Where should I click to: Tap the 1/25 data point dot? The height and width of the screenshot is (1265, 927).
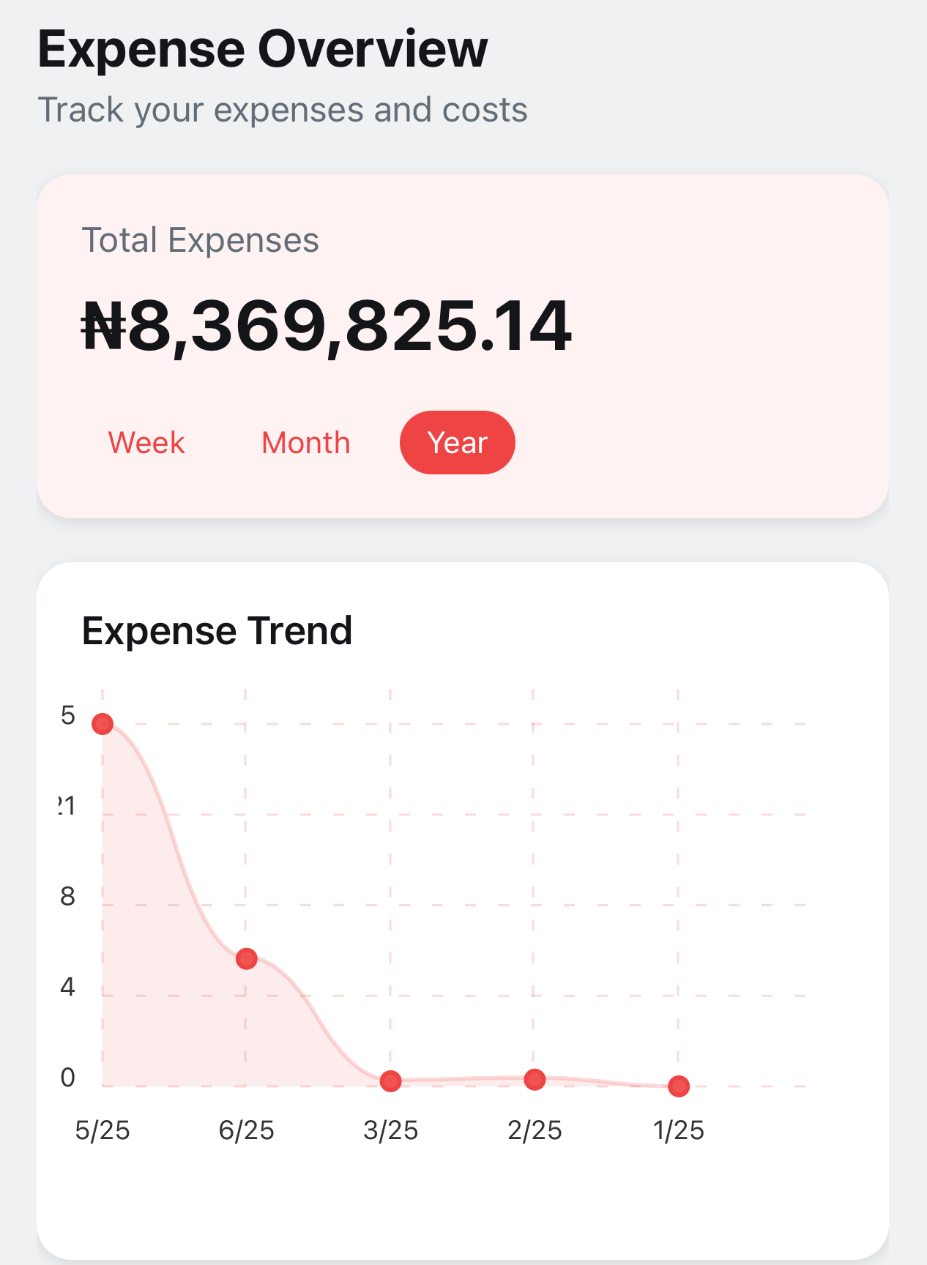click(x=679, y=1086)
